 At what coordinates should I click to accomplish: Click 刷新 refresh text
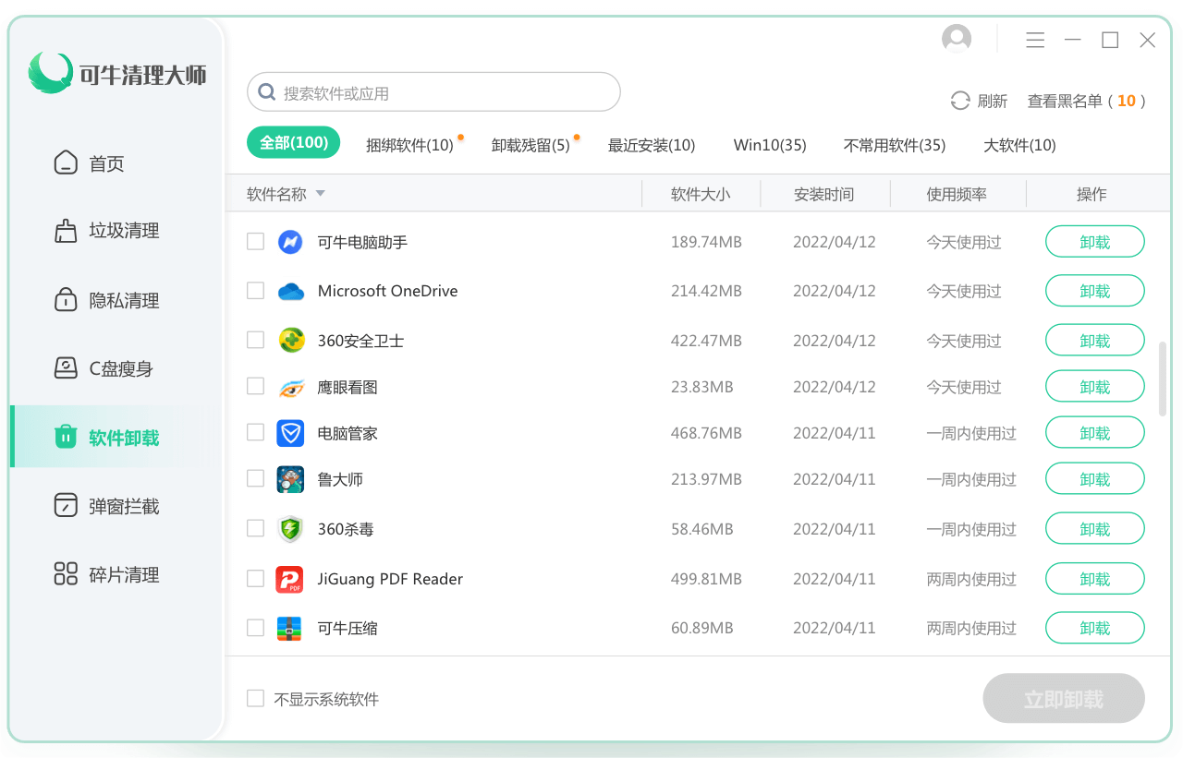click(x=993, y=101)
